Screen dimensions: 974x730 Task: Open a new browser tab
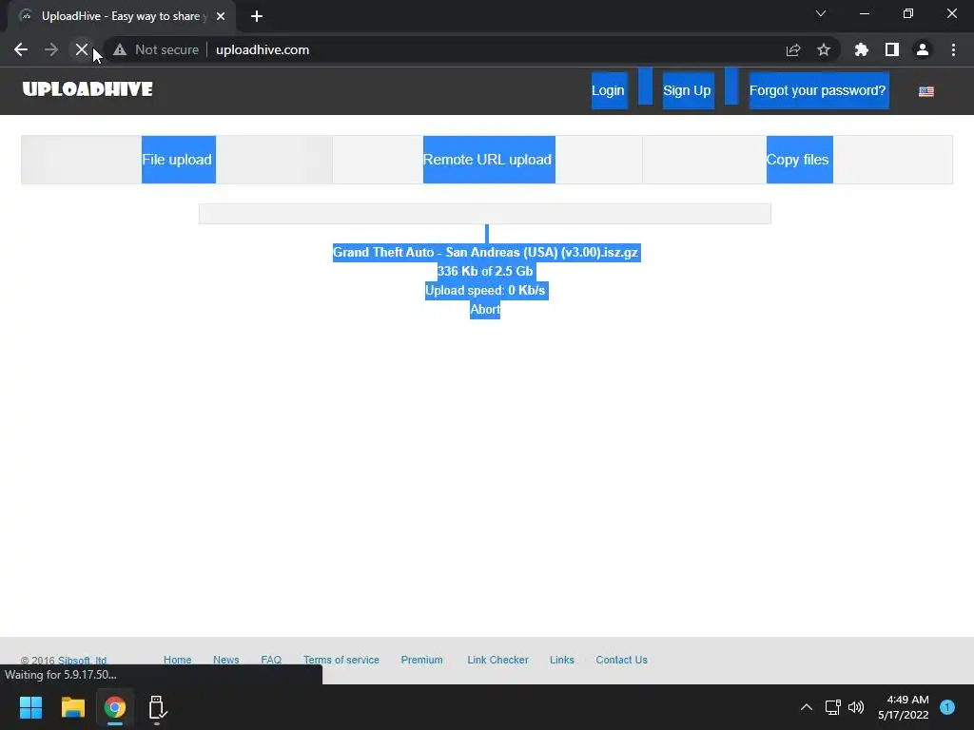tap(257, 16)
